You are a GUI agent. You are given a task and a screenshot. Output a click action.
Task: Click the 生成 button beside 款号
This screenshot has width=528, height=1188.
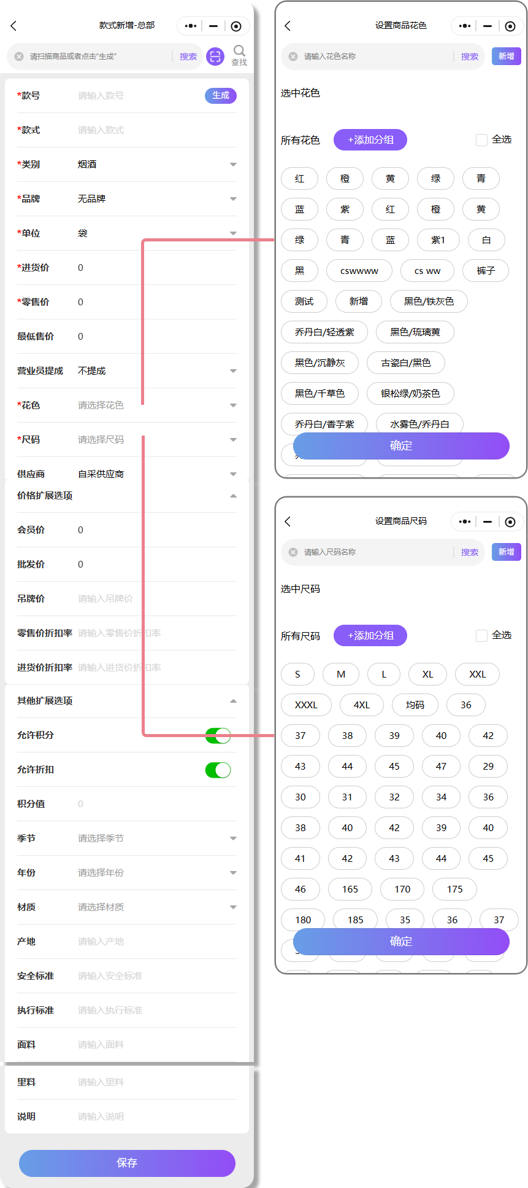coord(220,96)
